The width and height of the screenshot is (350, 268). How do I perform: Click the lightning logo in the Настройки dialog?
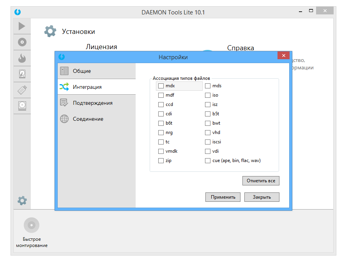pyautogui.click(x=62, y=57)
